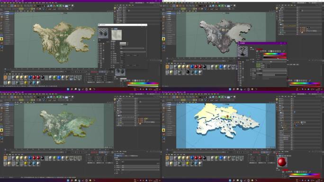The width and height of the screenshot is (324, 182).
Task: Click material preview in top-right purple dialog
Action: point(243,51)
